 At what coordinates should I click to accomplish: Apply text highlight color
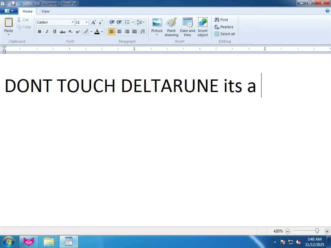coord(86,32)
